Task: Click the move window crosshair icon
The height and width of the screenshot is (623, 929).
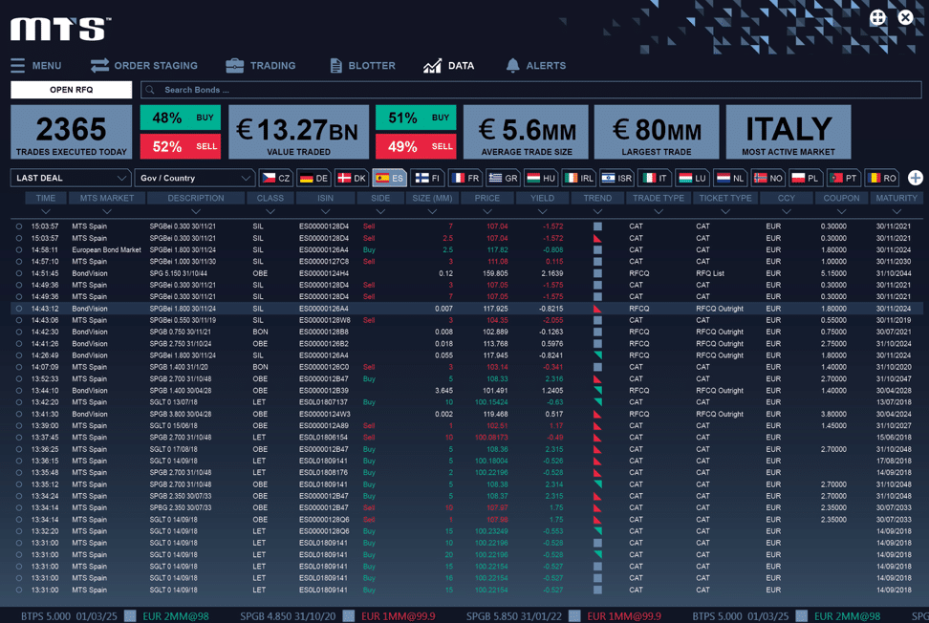Action: pos(877,17)
